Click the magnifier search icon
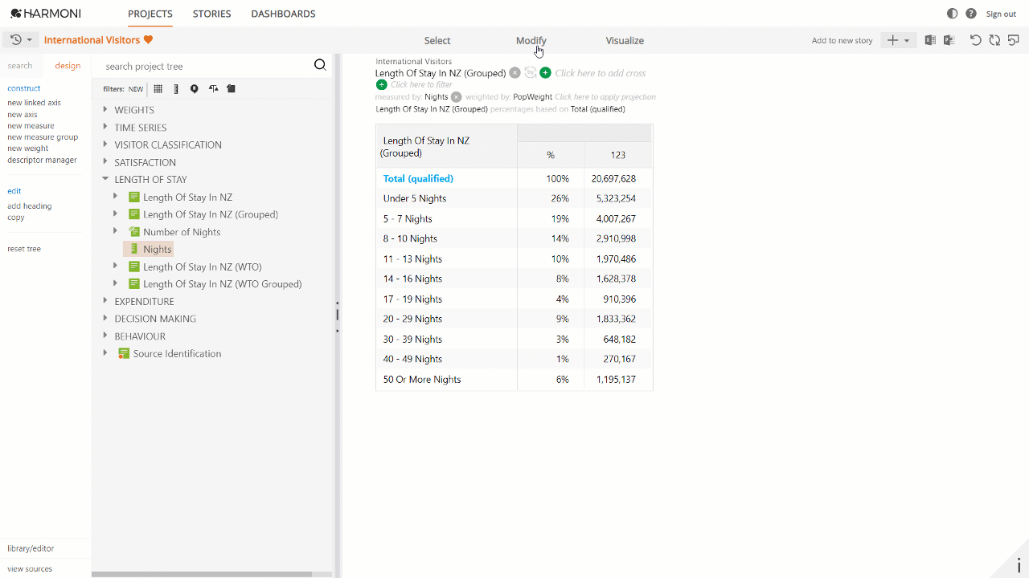The image size is (1029, 578). point(320,66)
